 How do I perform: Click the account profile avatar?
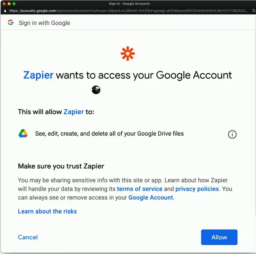pyautogui.click(x=96, y=90)
